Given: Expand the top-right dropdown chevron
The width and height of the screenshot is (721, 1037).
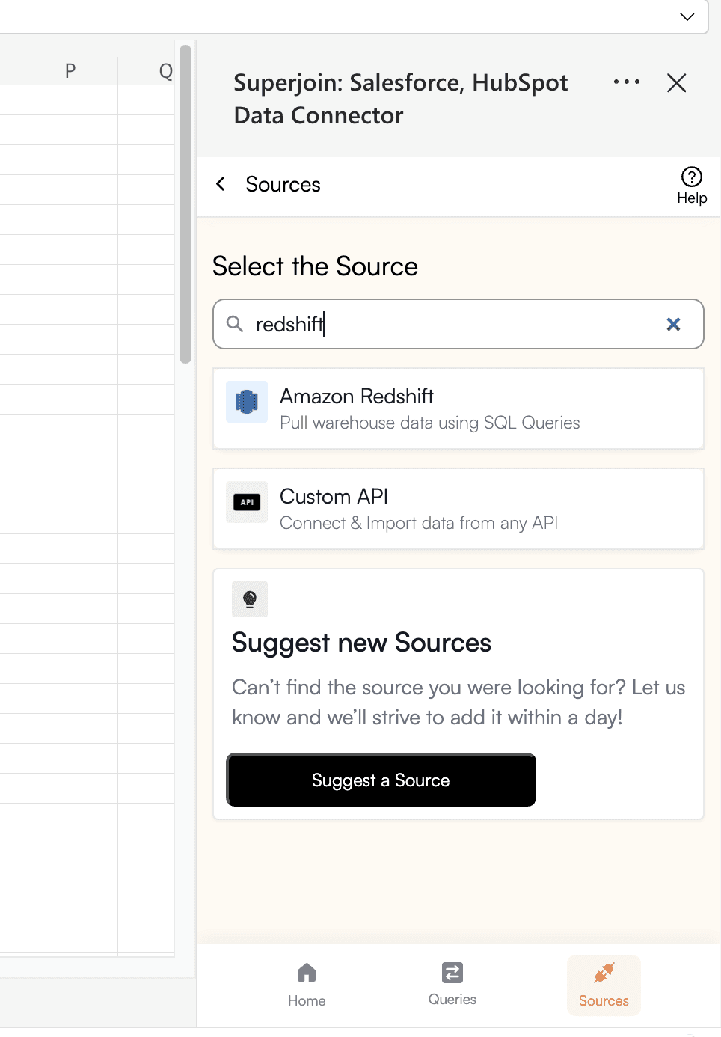Looking at the screenshot, I should [x=687, y=16].
